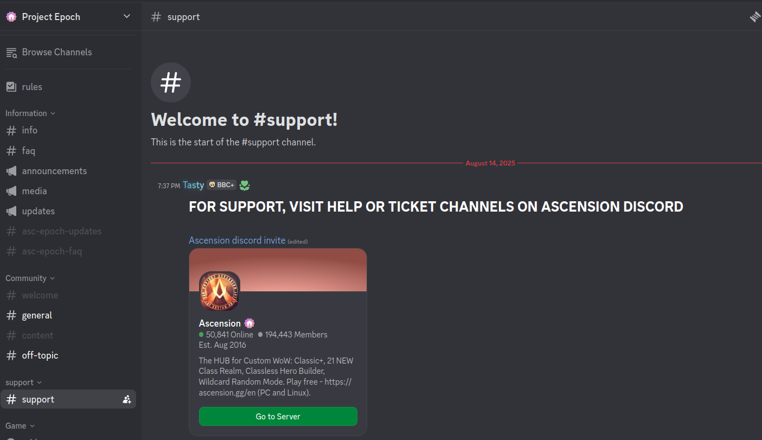
Task: Click the Project Epoch server icon
Action: click(11, 17)
